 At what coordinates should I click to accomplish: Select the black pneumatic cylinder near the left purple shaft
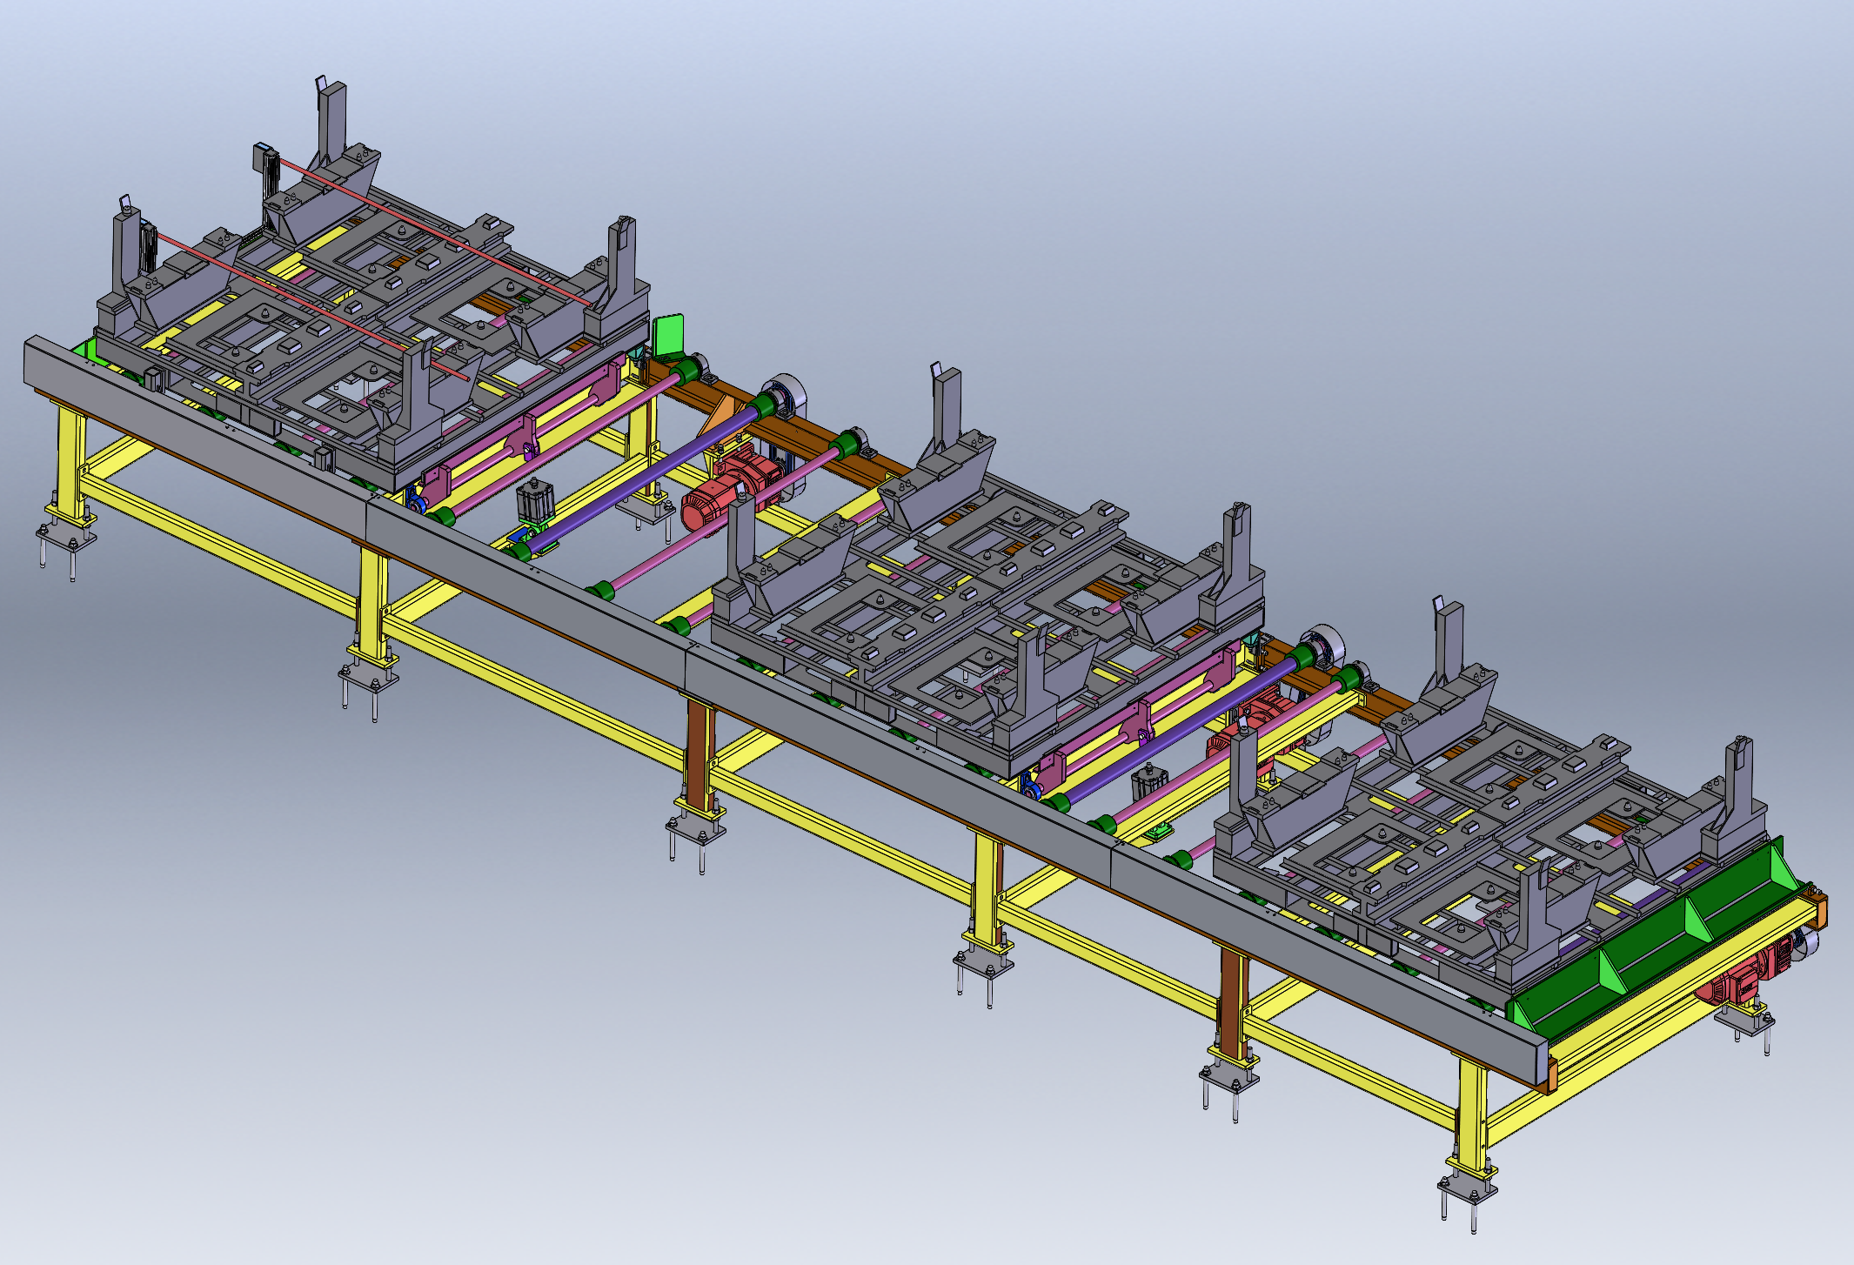[534, 502]
